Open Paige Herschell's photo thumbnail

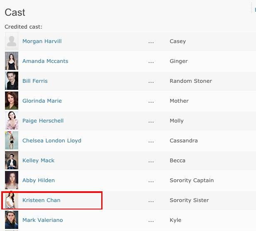pyautogui.click(x=12, y=121)
